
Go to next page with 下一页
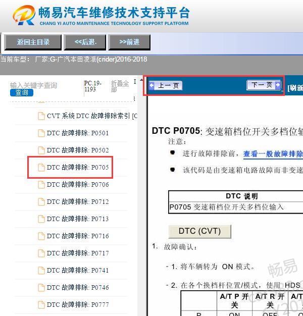point(264,85)
